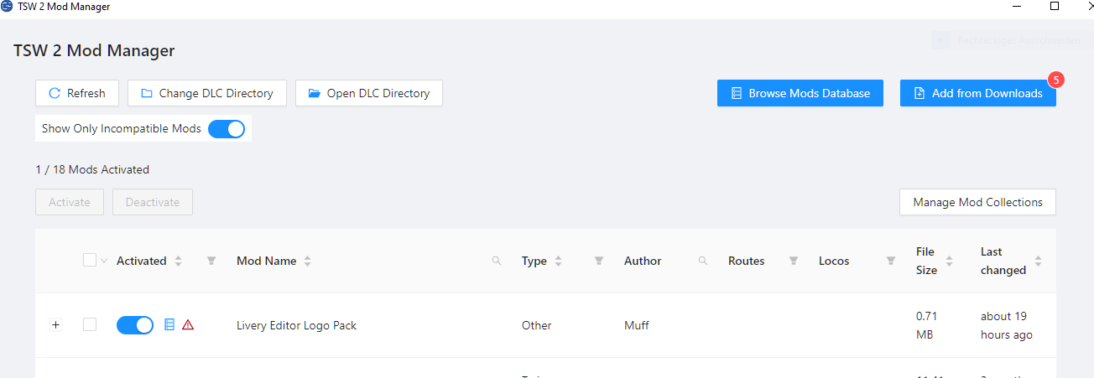Open the Locos column filter
Screen dimensions: 1094x378
pos(891,261)
